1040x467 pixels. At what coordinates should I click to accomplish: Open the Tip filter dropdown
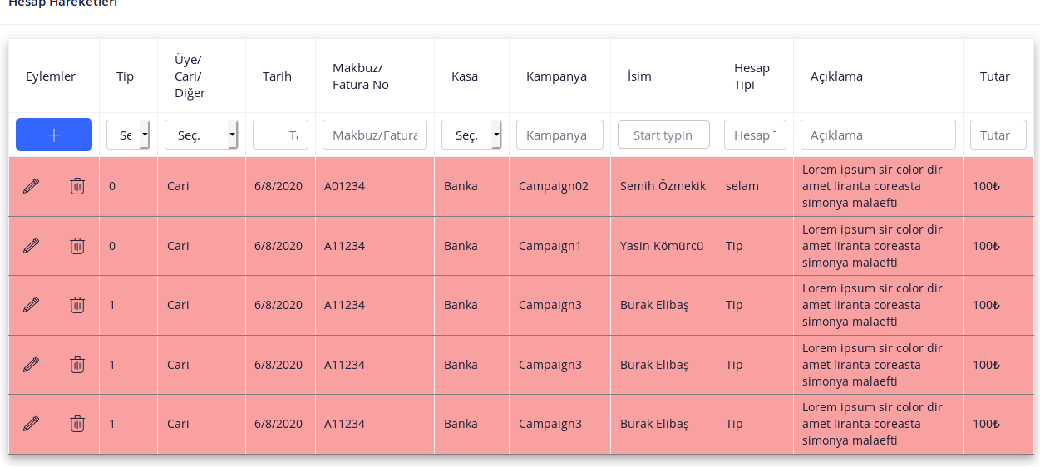pos(128,135)
